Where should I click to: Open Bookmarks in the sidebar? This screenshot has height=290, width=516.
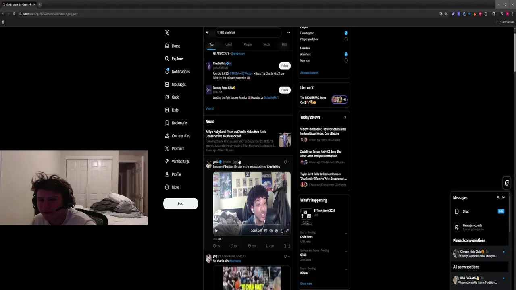176,123
